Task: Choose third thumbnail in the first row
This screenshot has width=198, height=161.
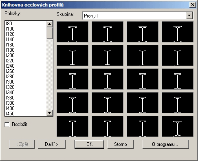Action: pos(143,32)
